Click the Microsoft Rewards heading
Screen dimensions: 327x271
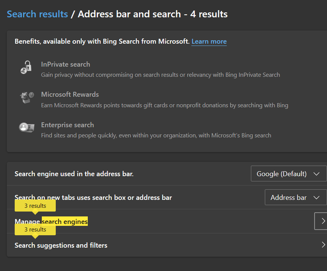coord(70,94)
